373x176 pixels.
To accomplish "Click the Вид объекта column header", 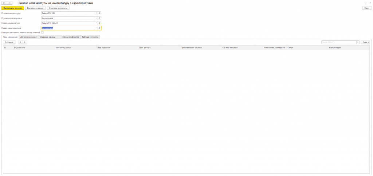I will (34, 48).
